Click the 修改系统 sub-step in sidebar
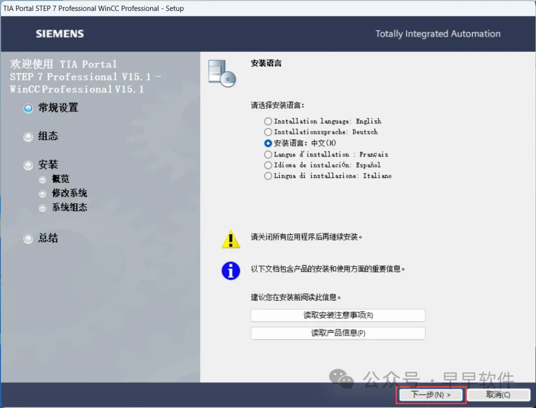Screen dimensions: 536x408 coord(69,193)
